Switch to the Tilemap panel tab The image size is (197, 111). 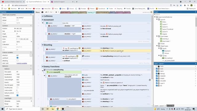170,105
